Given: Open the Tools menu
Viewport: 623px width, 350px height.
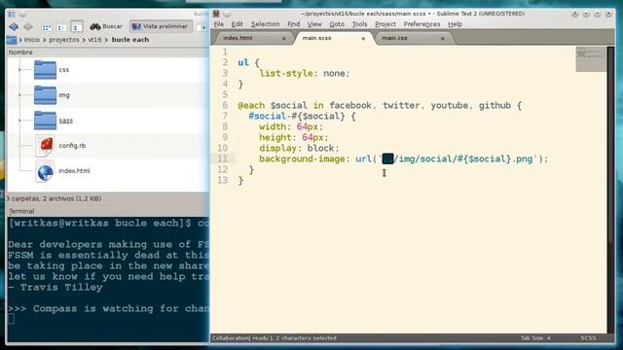Looking at the screenshot, I should (359, 24).
